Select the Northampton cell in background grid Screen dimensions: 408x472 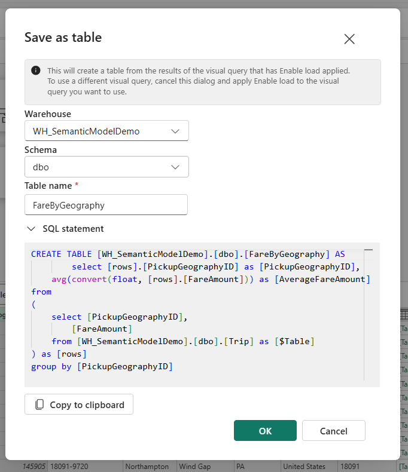[148, 466]
